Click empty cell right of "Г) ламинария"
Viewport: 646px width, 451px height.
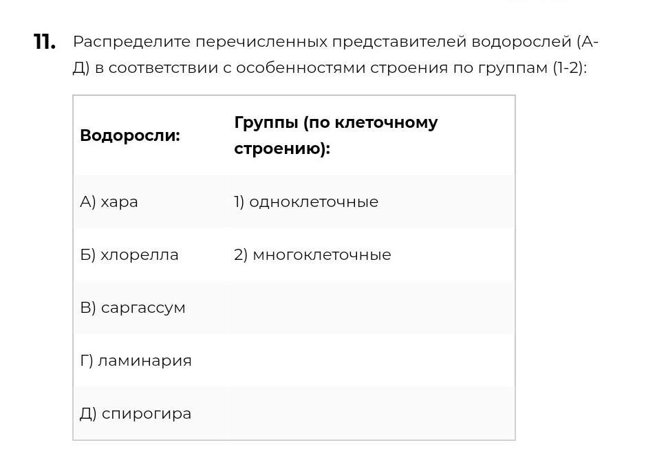[x=370, y=361]
